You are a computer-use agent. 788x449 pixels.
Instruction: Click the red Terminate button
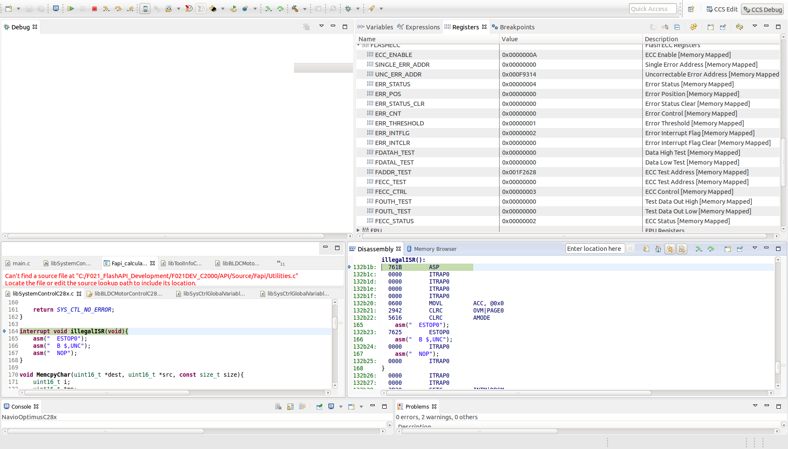(x=94, y=9)
